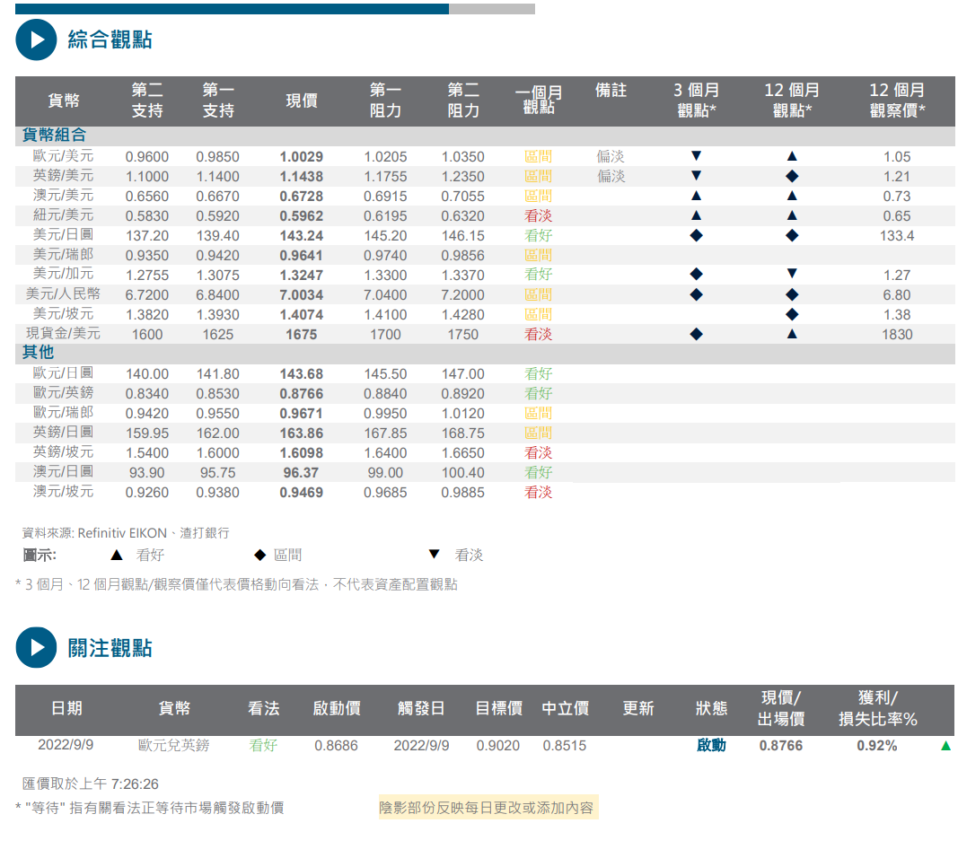The height and width of the screenshot is (867, 958).
Task: Click the legend diamond icon for 區間
Action: pos(259,556)
